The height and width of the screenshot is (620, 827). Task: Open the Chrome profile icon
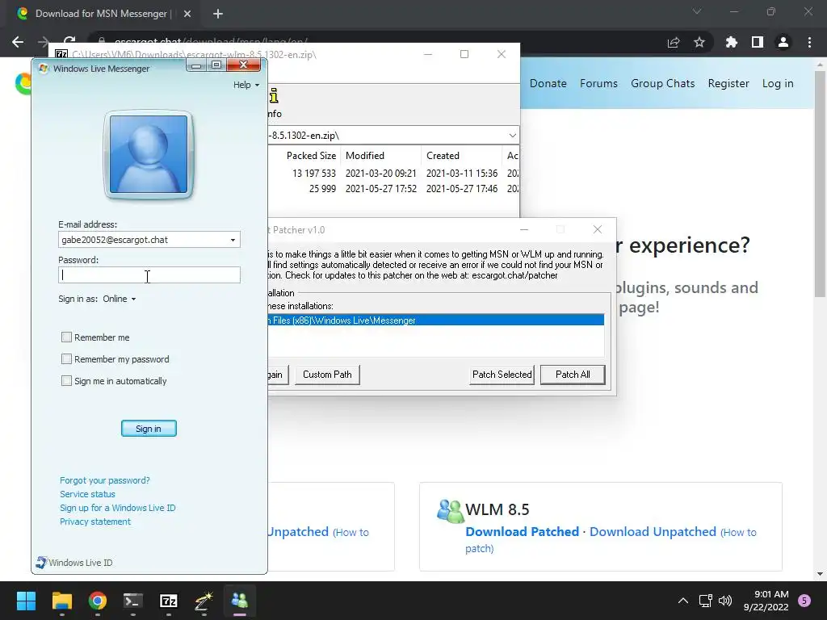[x=783, y=42]
